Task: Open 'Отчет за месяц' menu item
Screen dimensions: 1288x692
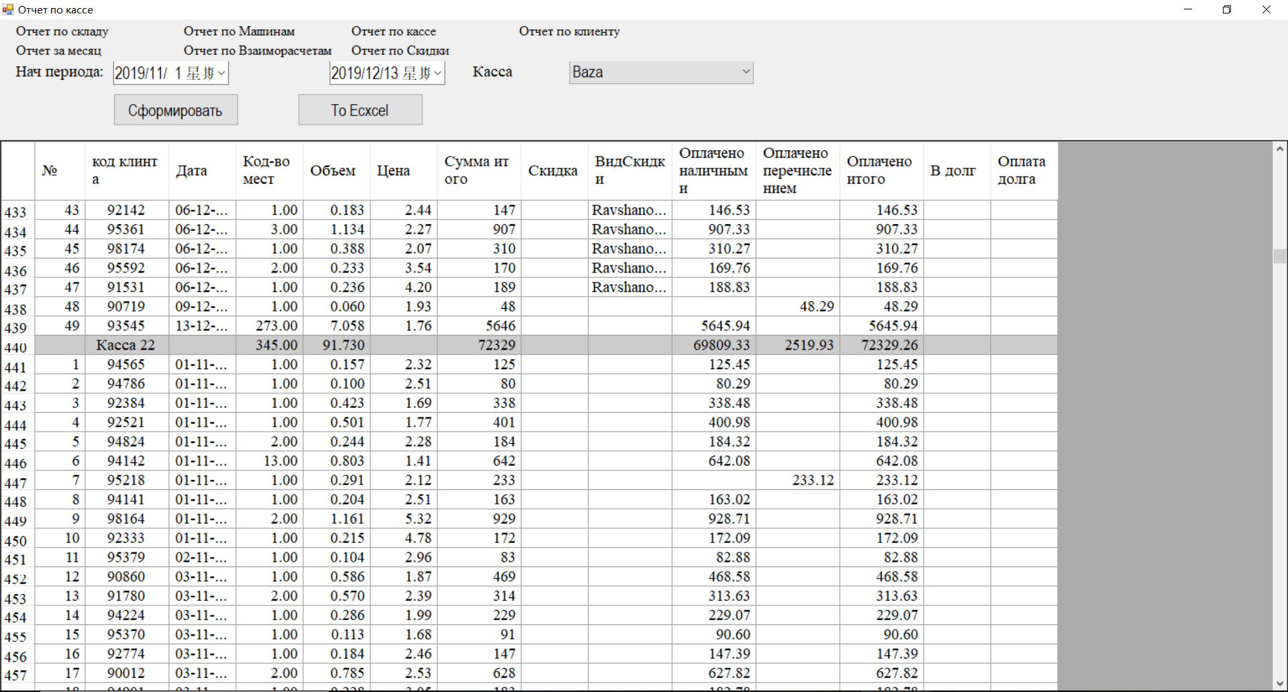Action: [x=58, y=51]
